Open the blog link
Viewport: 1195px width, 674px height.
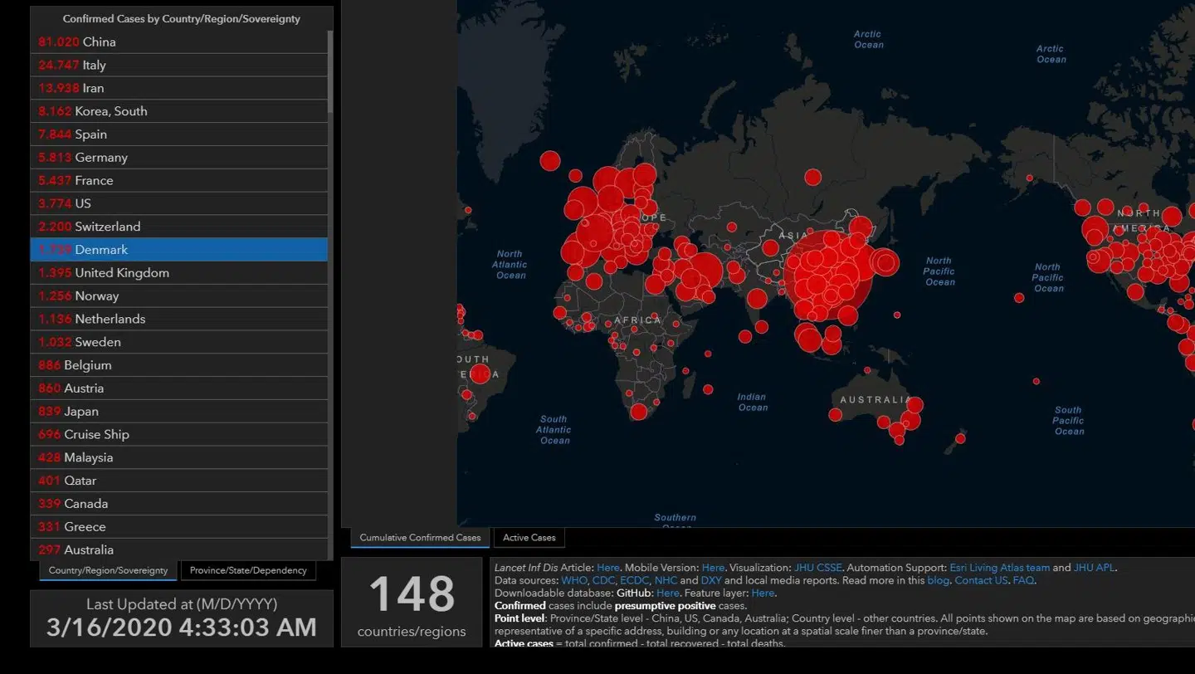(938, 580)
